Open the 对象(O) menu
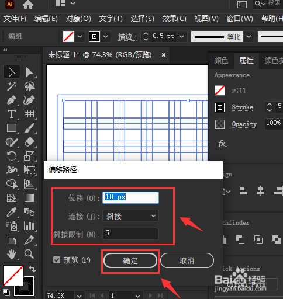 [78, 19]
